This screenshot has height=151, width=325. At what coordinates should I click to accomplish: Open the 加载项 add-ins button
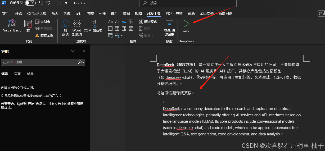coord(65,28)
